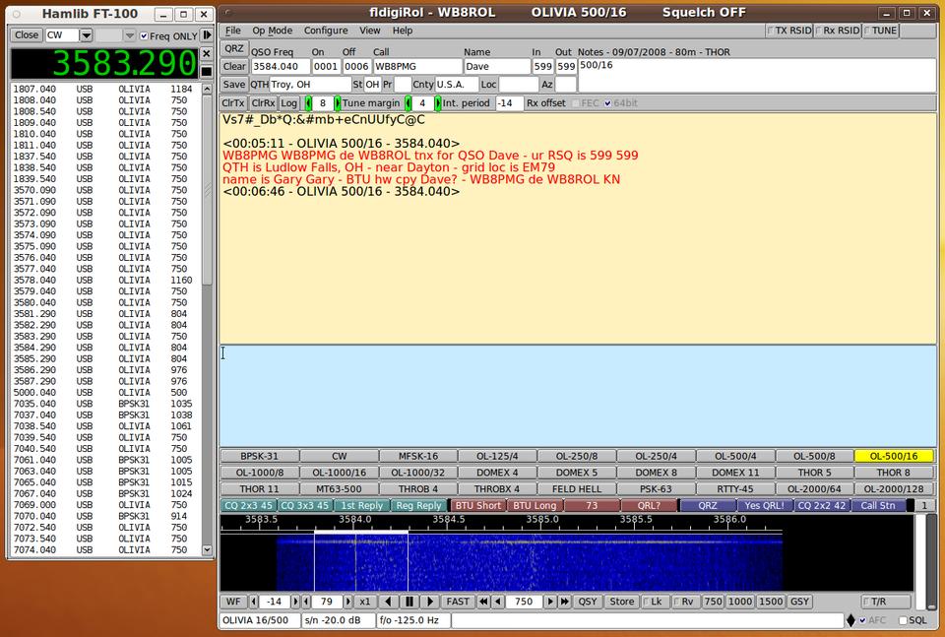
Task: Click the diamond icon left of AFC
Action: tap(850, 621)
